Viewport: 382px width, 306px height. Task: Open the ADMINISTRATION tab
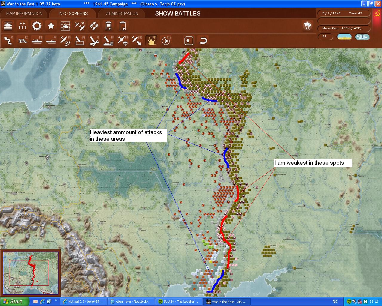click(x=122, y=13)
